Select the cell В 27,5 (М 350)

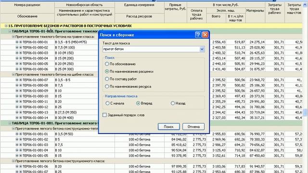[66, 112]
